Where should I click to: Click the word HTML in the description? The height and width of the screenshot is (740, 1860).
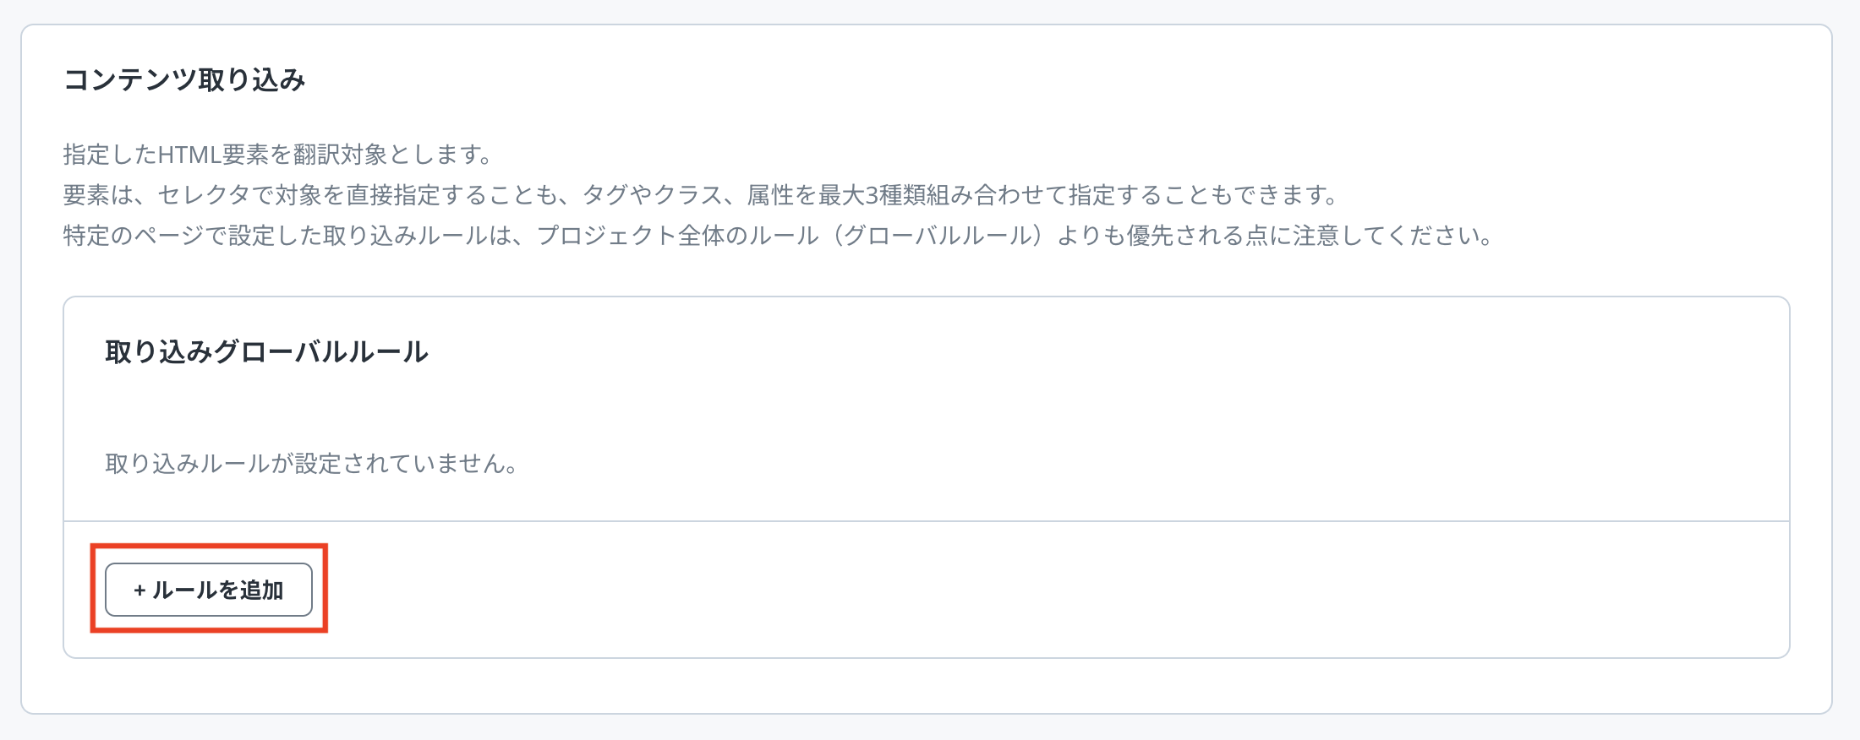pyautogui.click(x=189, y=155)
